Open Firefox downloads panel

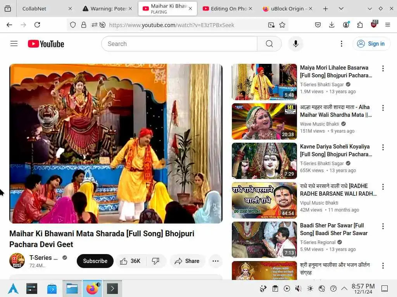pos(332,25)
